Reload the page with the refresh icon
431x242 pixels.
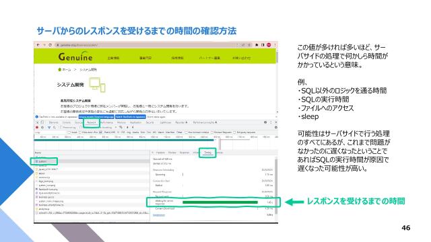[x=50, y=45]
